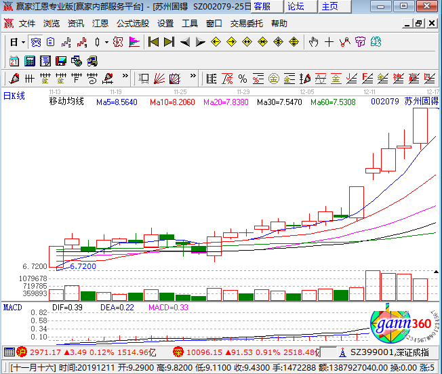Viewport: 442px width, 374px height.
Task: Open the teal calculator icon
Action: point(30,61)
